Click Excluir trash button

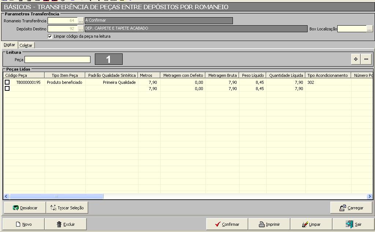tap(66, 224)
